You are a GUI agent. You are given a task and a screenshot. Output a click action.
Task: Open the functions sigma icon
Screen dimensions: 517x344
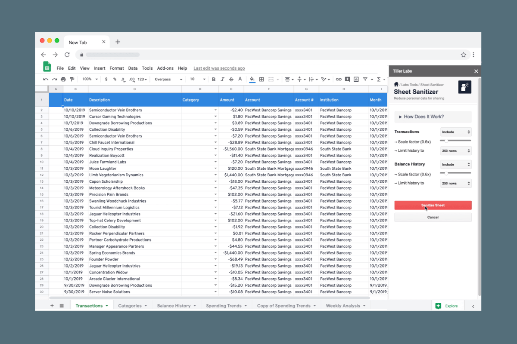(379, 79)
